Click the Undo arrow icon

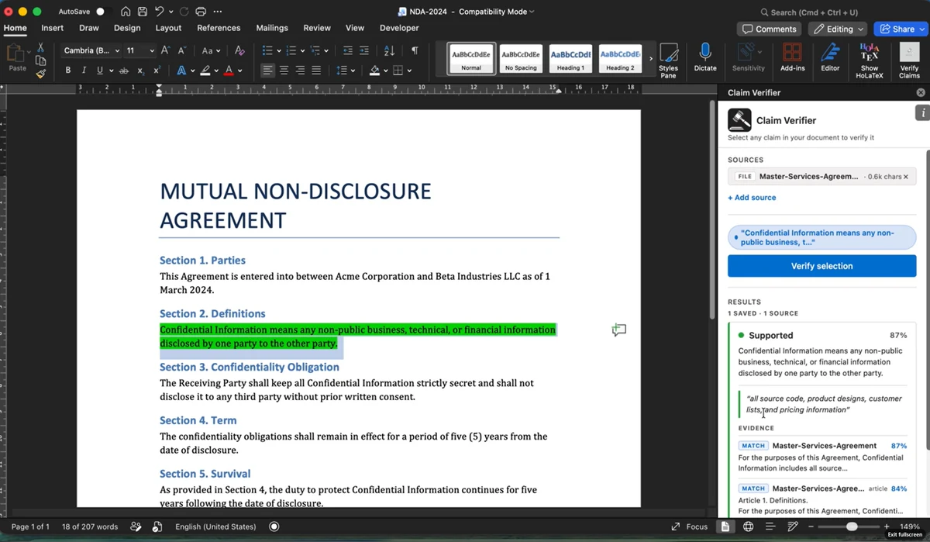click(159, 12)
